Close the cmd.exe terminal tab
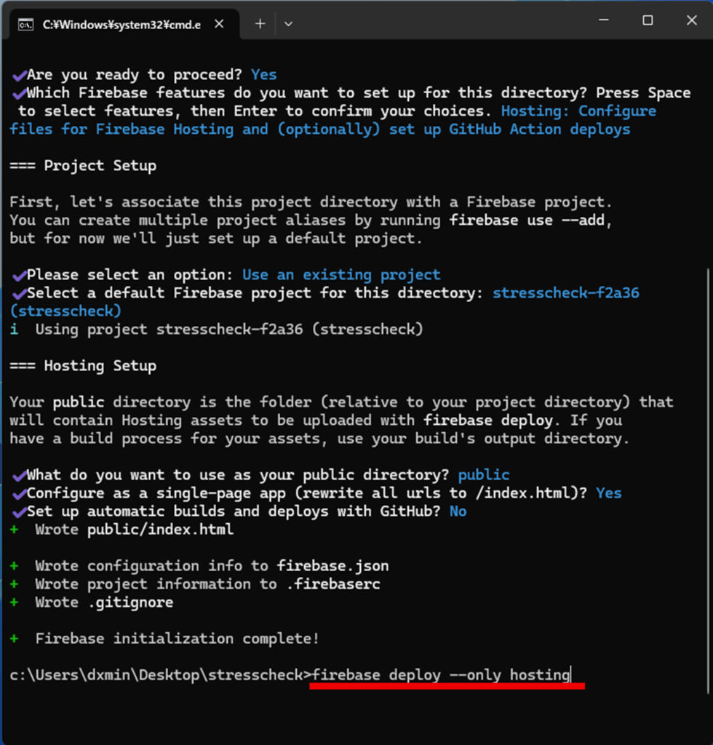The width and height of the screenshot is (713, 745). [x=219, y=24]
